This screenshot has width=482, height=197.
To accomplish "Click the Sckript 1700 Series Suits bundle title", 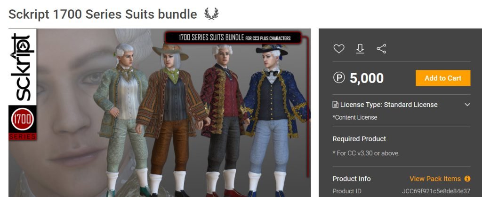I will coord(103,14).
